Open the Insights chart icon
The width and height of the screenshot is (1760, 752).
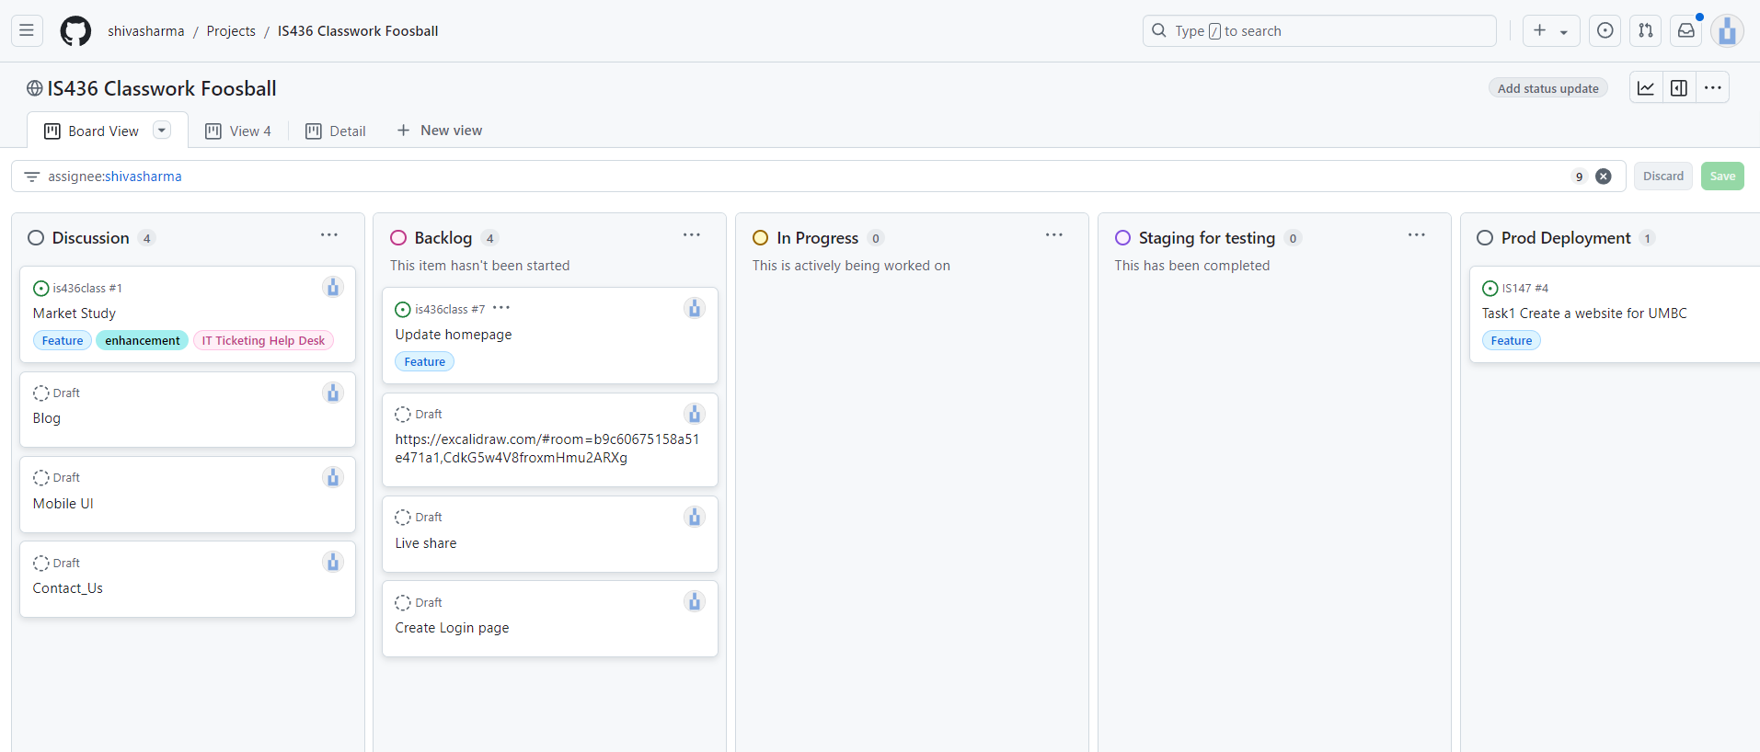[1646, 88]
